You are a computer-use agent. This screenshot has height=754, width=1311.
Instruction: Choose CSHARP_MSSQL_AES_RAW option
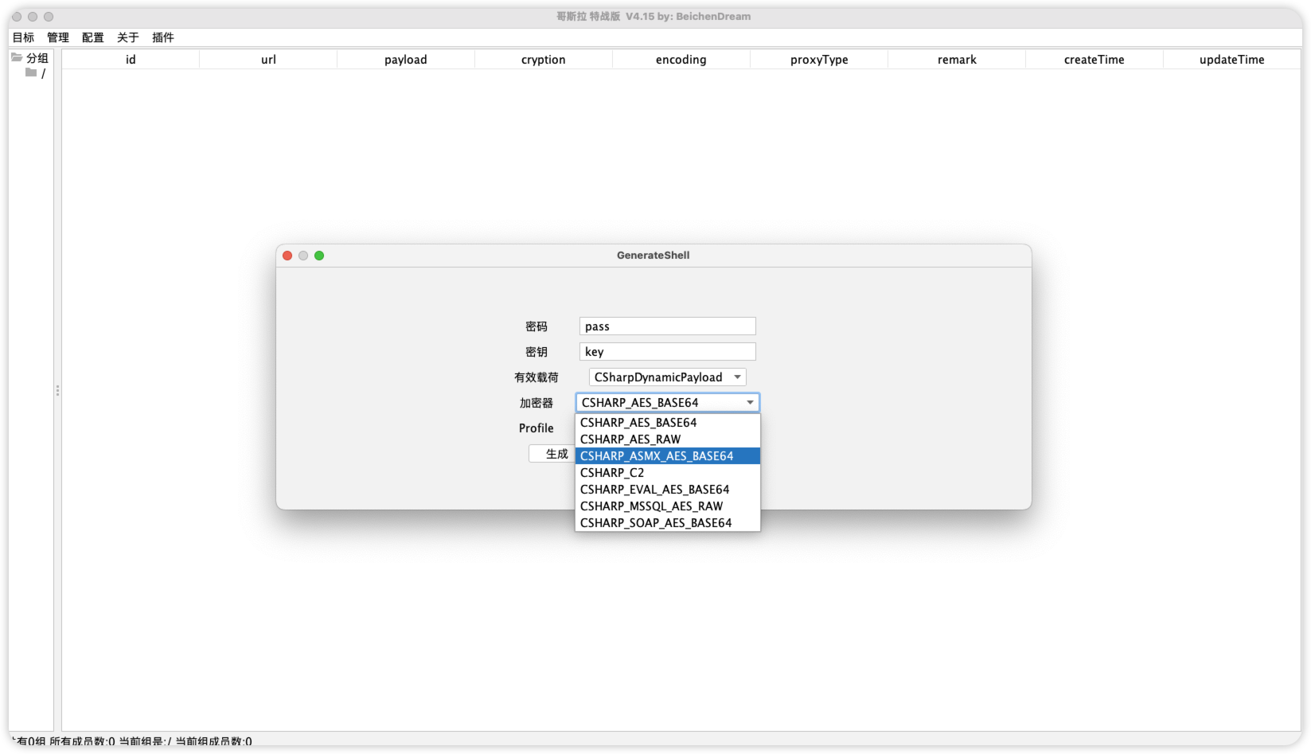tap(651, 506)
